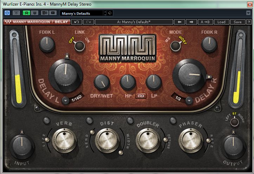Click the output clip LED at top right meter
The height and width of the screenshot is (174, 254).
pyautogui.click(x=241, y=35)
